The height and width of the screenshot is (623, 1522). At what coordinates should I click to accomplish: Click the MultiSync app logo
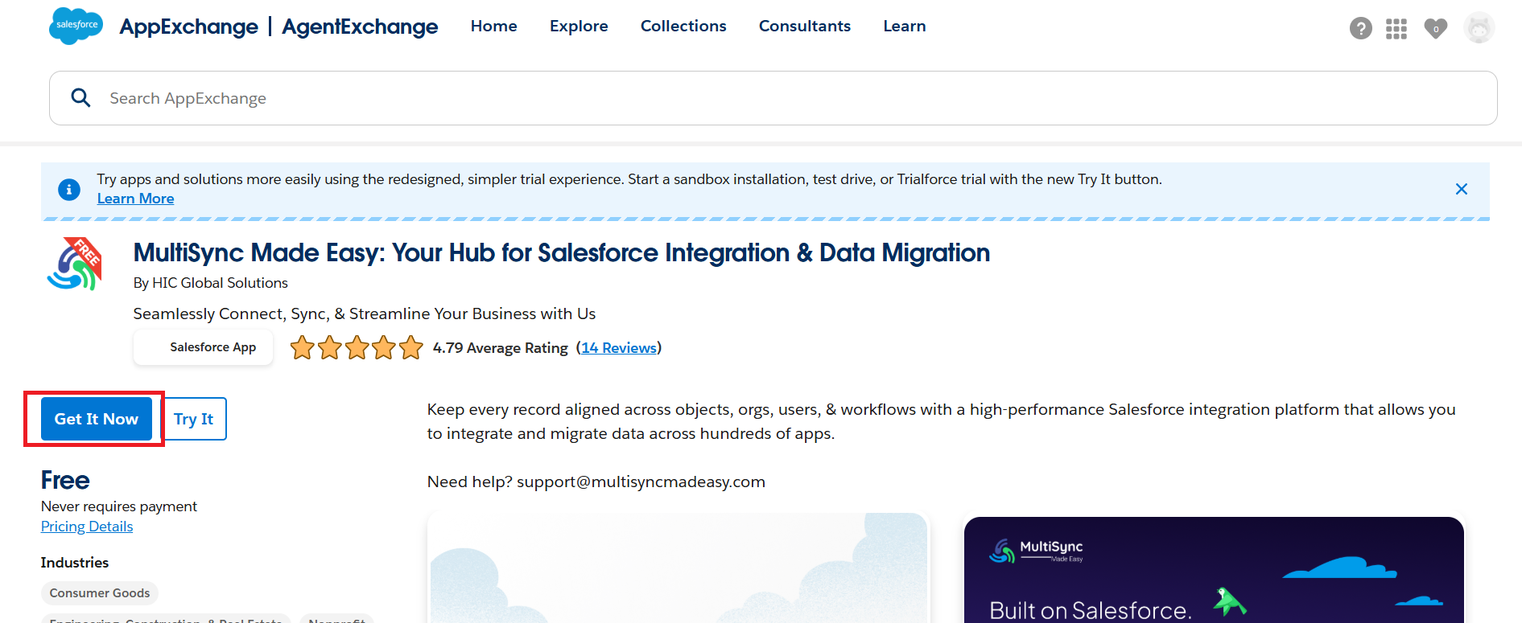[74, 264]
